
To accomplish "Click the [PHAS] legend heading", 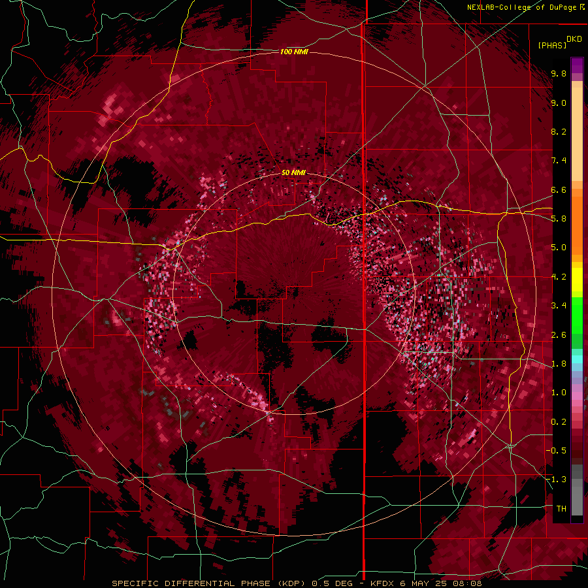I will coord(552,45).
